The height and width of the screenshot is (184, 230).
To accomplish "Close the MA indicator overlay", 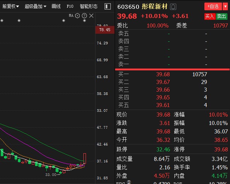I will (x=91, y=16).
